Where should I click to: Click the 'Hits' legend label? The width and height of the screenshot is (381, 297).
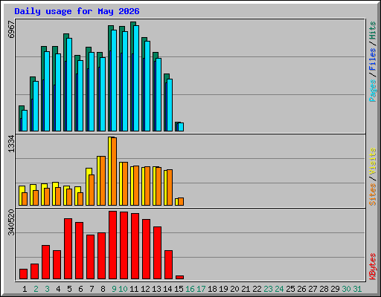click(373, 30)
